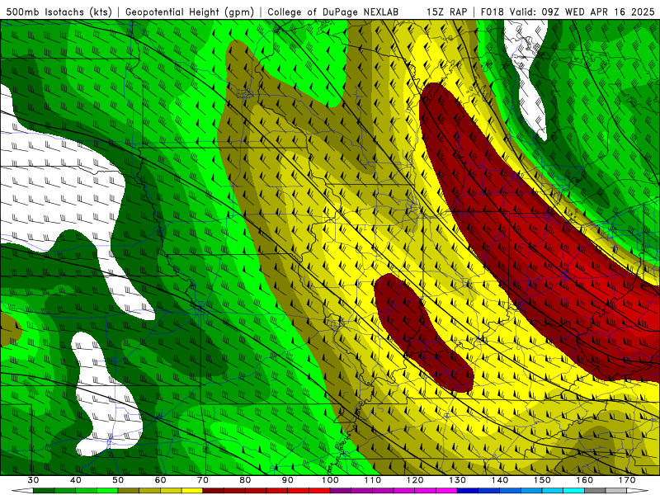660x495 pixels.
Task: Select the dark blue swatch just right of 130
Action: [x=468, y=491]
